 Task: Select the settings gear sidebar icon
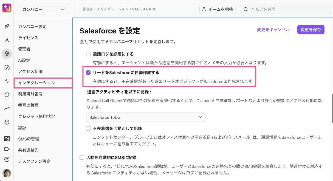(7, 54)
